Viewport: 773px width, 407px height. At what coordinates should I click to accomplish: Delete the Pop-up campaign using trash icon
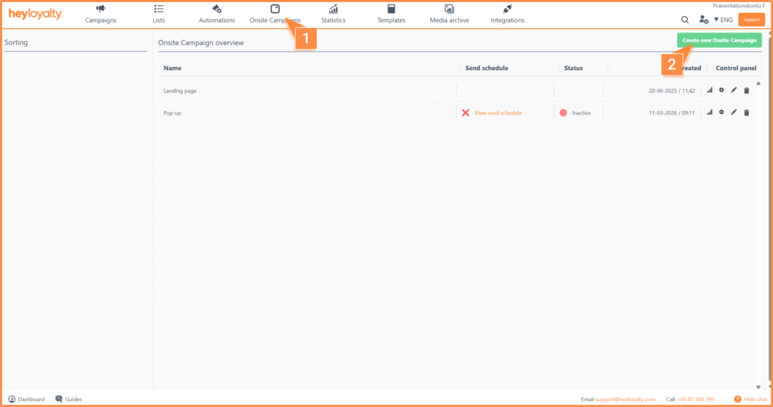(747, 113)
